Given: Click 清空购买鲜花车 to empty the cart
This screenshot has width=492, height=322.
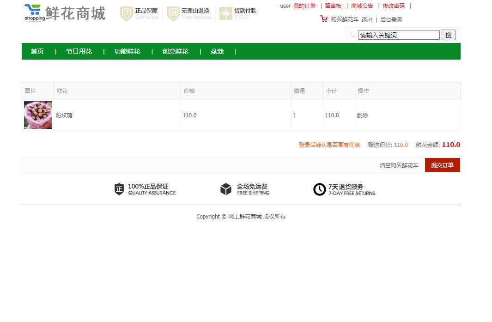Looking at the screenshot, I should click(399, 165).
